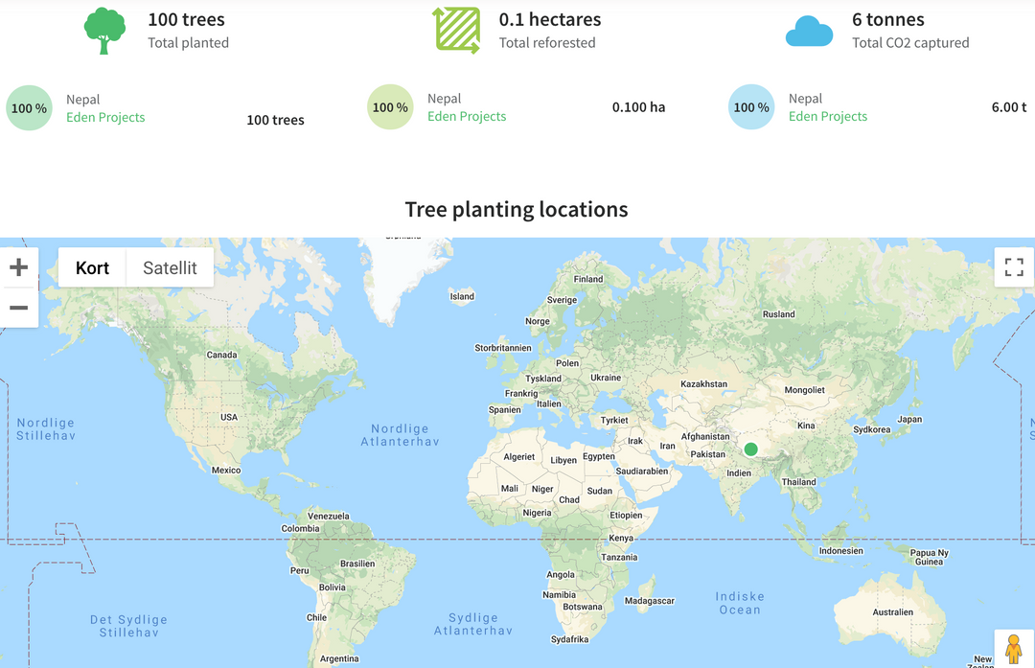Select the Kort map view tab
Viewport: 1035px width, 668px height.
tap(92, 267)
